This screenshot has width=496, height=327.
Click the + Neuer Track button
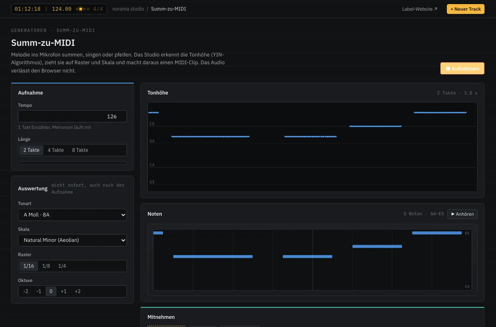tap(465, 9)
